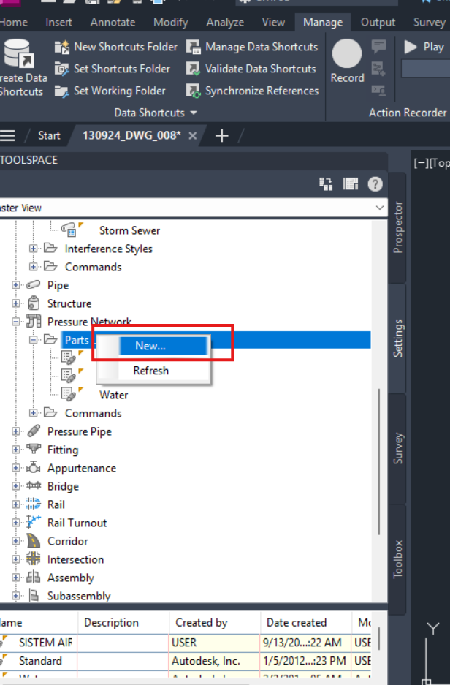
Task: Select the Appurtenance tree icon
Action: point(34,468)
